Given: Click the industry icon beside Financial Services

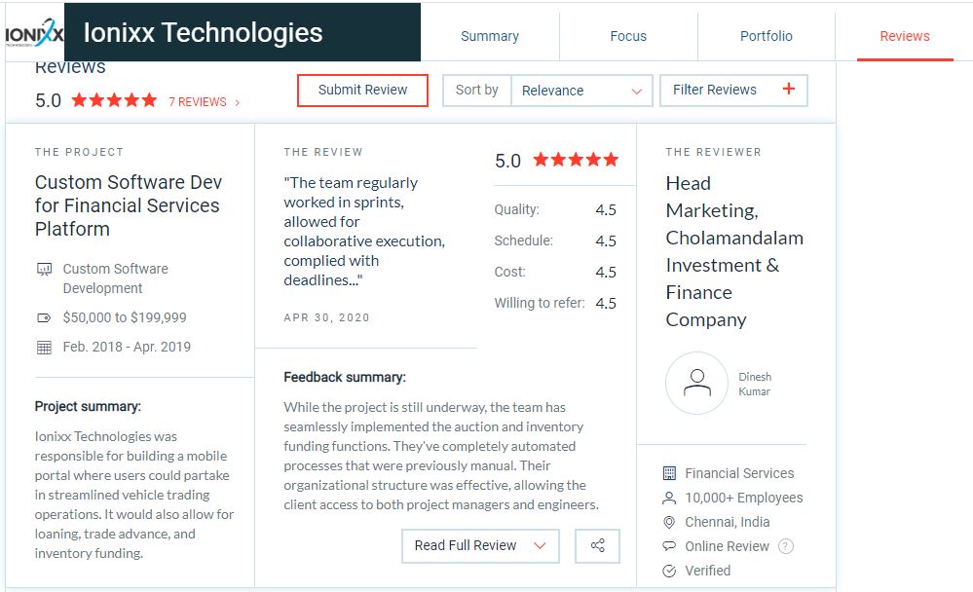Looking at the screenshot, I should (x=669, y=473).
